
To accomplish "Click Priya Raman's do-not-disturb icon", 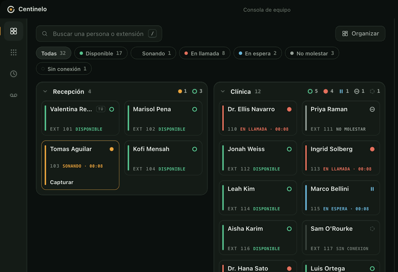I will [x=372, y=109].
